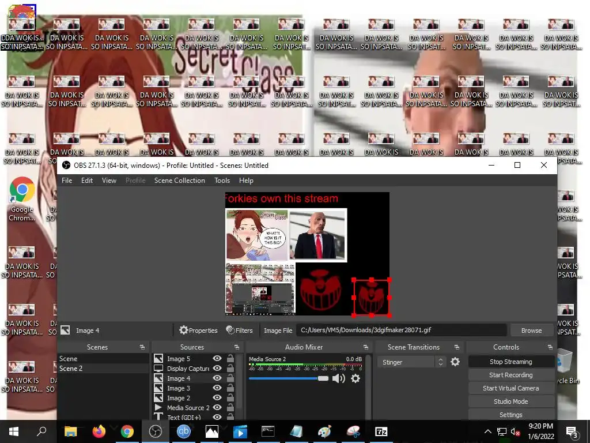Viewport: 590px width, 443px height.
Task: Lock the Display Capture source
Action: point(230,368)
